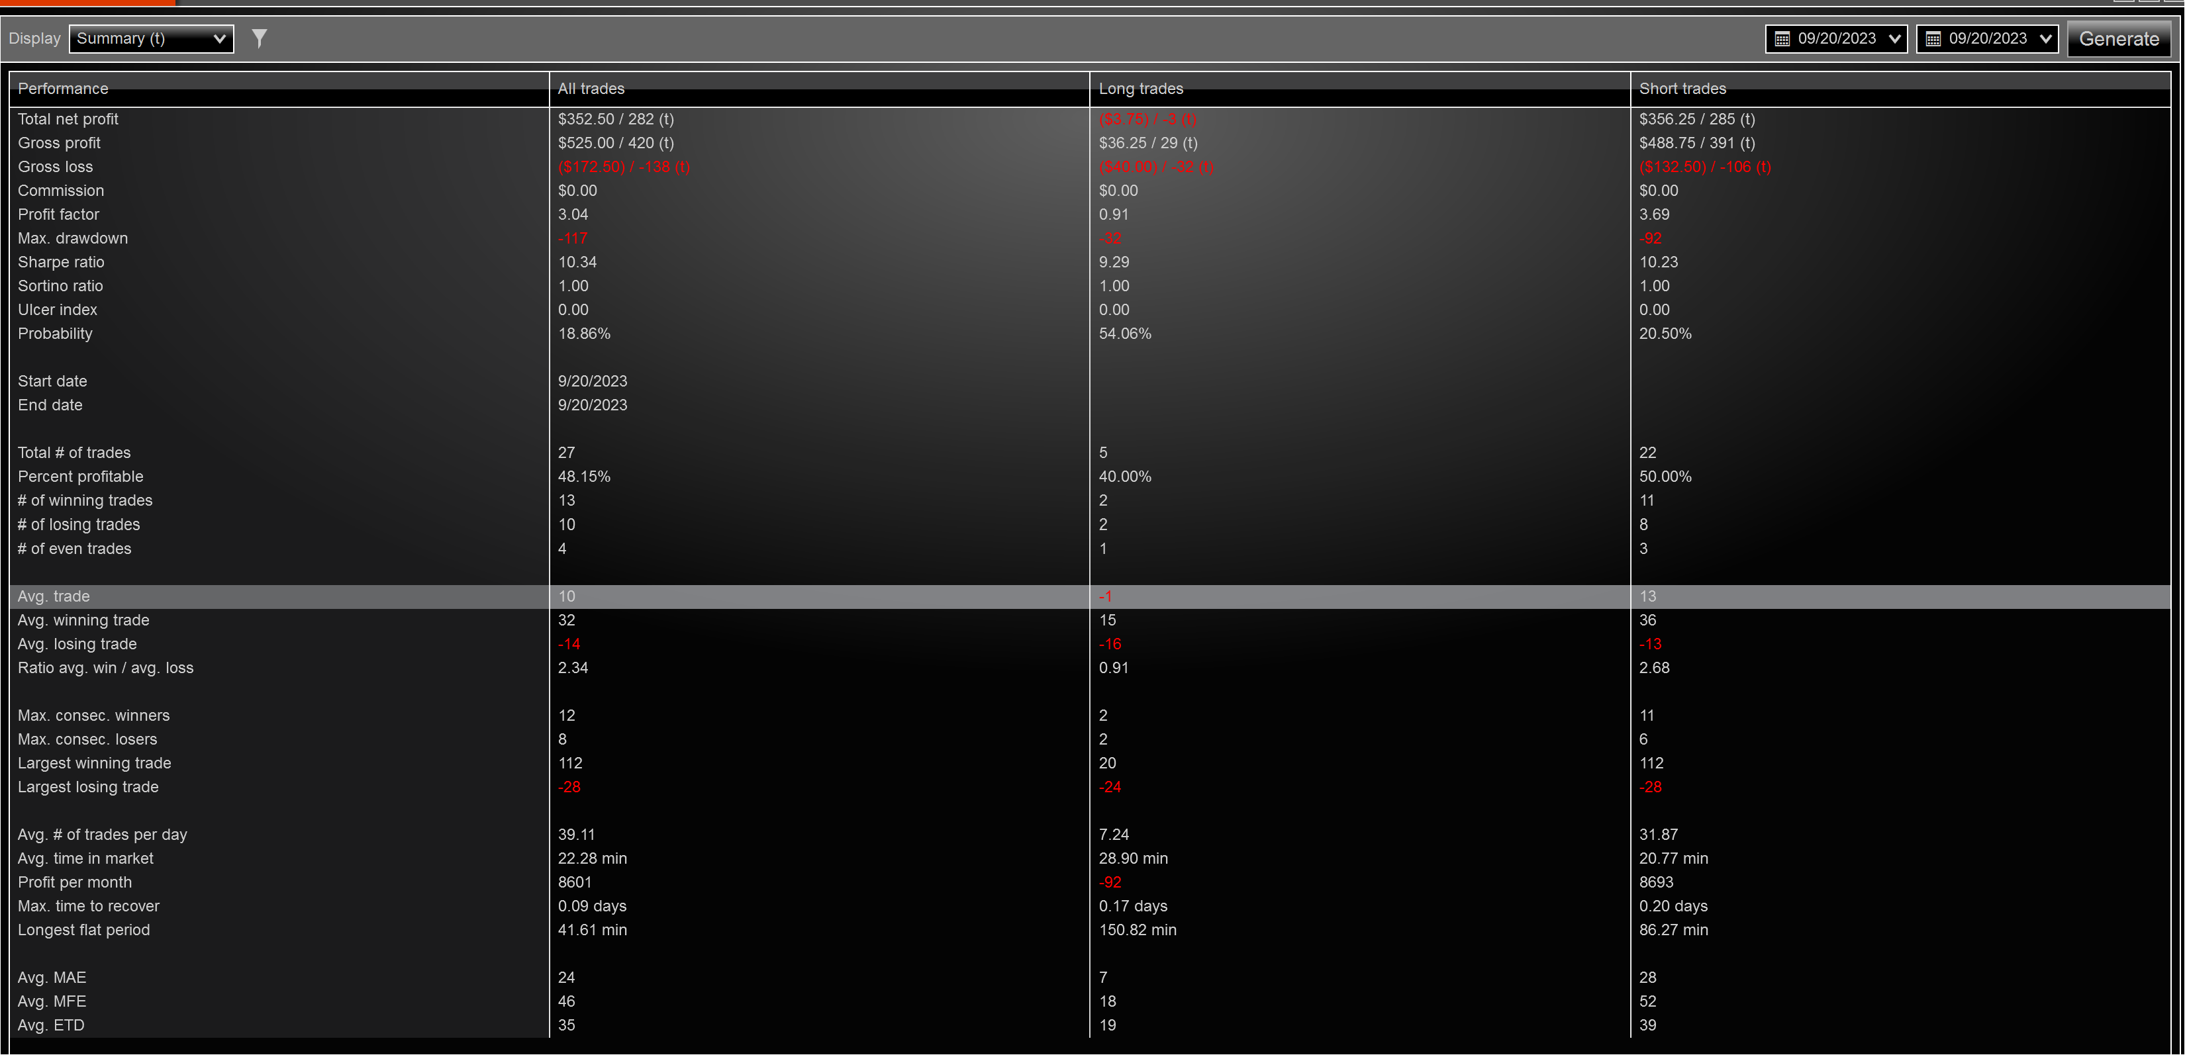Select the $525.00 / 420 (t) cell
2185x1055 pixels.
click(616, 144)
